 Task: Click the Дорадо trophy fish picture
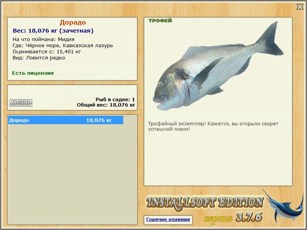[218, 66]
